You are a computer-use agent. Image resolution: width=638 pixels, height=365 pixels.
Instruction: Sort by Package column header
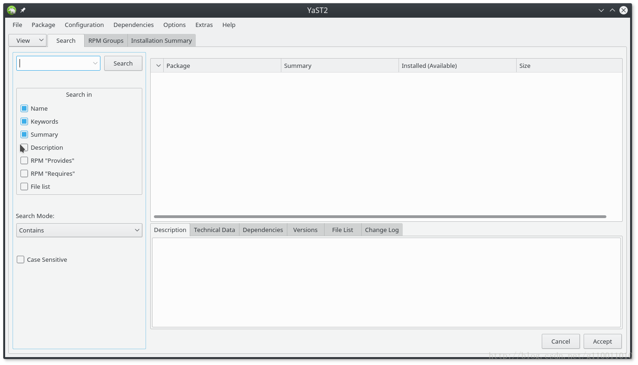tap(222, 66)
